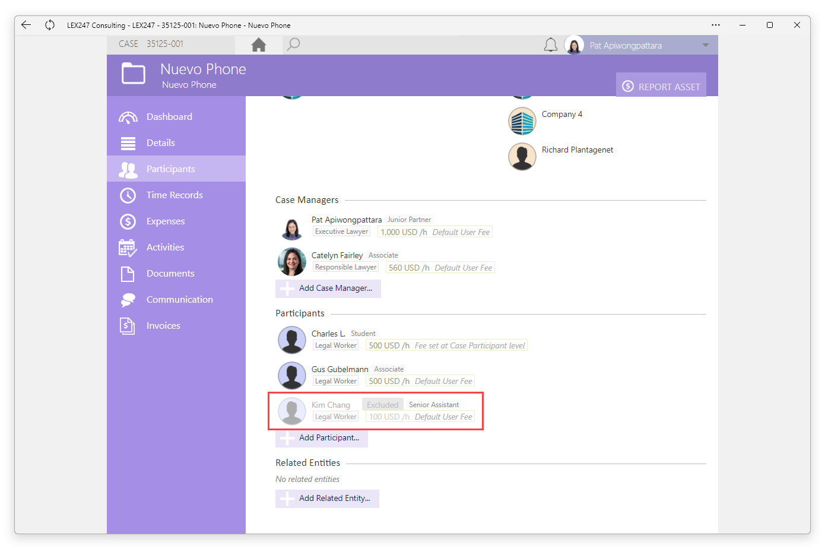Expand the user account dropdown arrow

(x=706, y=45)
